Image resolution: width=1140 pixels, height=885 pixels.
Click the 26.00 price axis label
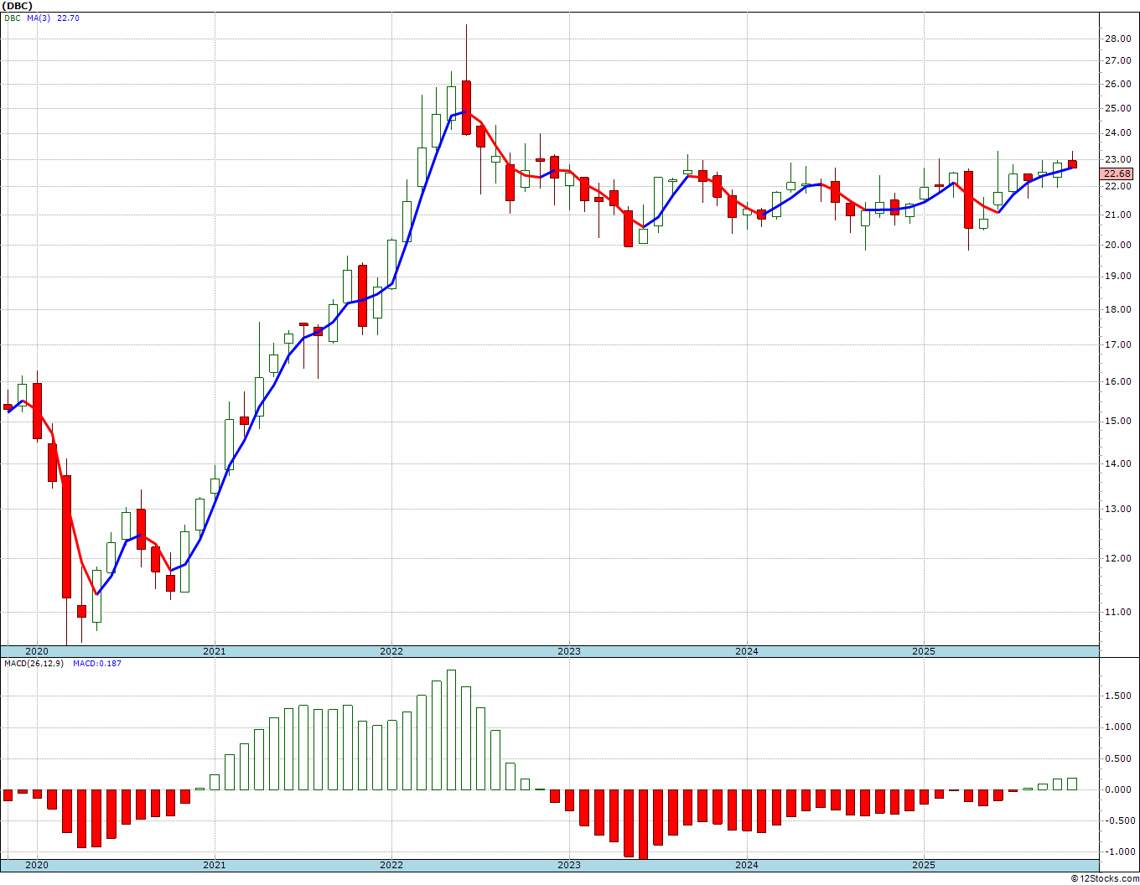click(x=1118, y=85)
